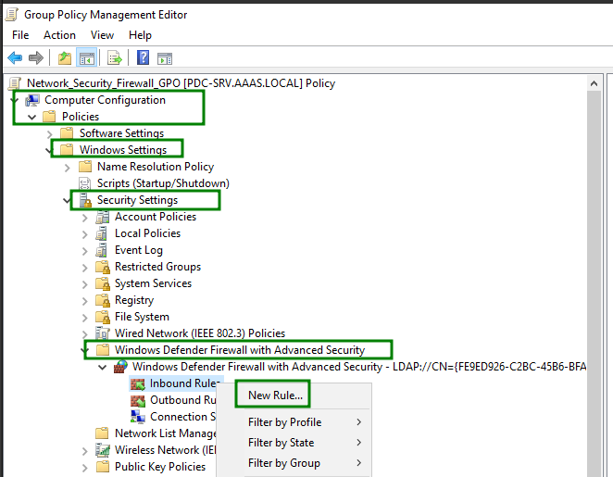Image resolution: width=613 pixels, height=477 pixels.
Task: Collapse the Policies node
Action: tap(32, 117)
